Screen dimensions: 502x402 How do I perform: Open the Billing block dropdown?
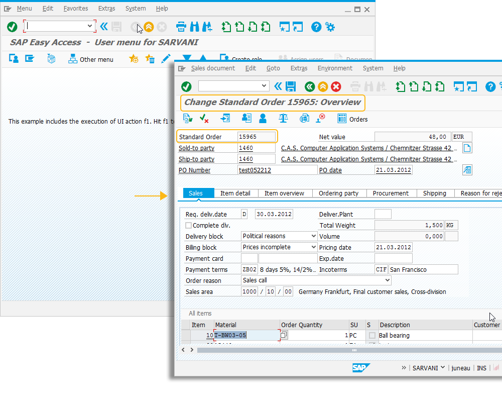[313, 247]
